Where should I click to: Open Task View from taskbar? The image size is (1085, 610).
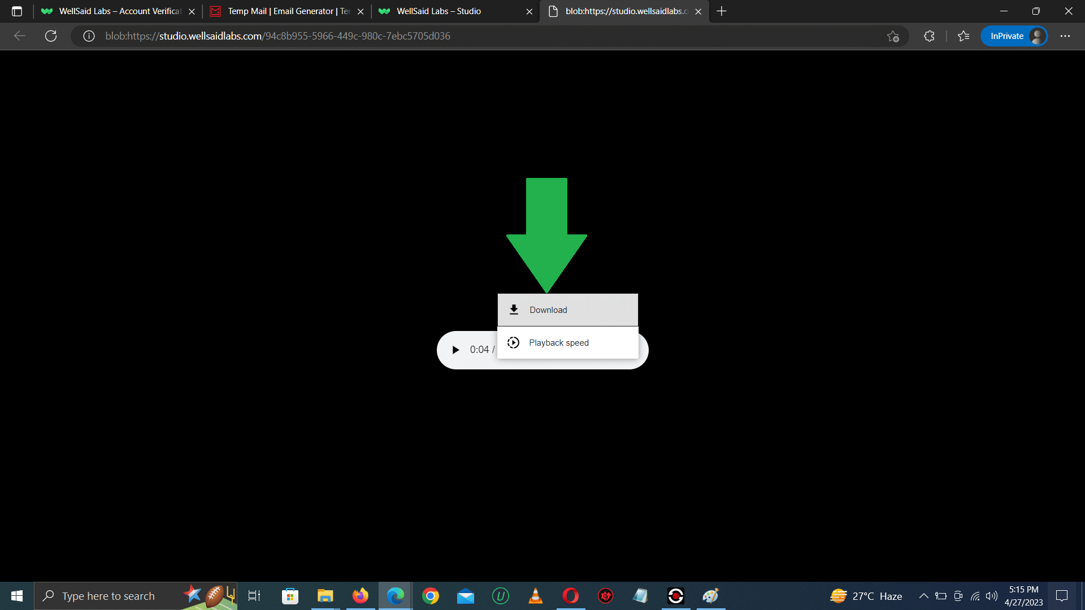pyautogui.click(x=254, y=596)
